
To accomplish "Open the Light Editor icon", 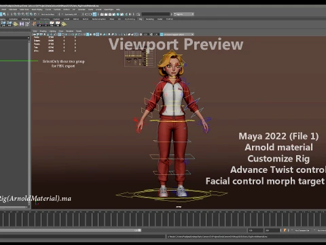I will (x=126, y=14).
